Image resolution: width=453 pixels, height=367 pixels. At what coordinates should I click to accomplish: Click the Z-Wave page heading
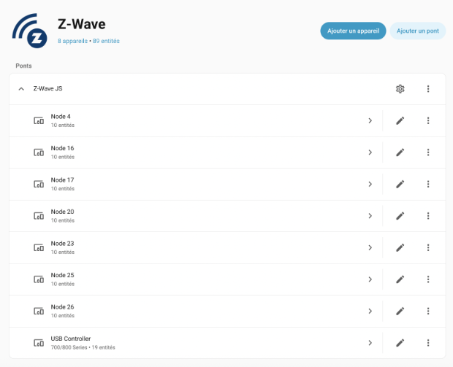[82, 24]
